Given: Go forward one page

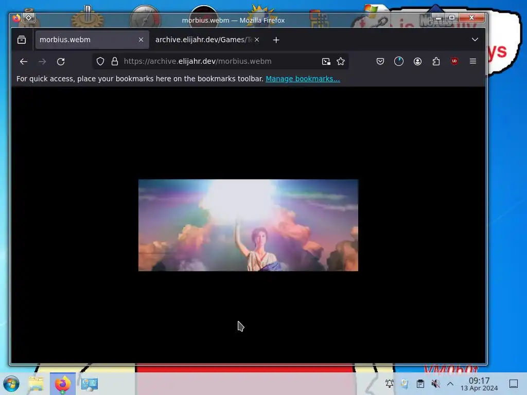Looking at the screenshot, I should (x=42, y=62).
